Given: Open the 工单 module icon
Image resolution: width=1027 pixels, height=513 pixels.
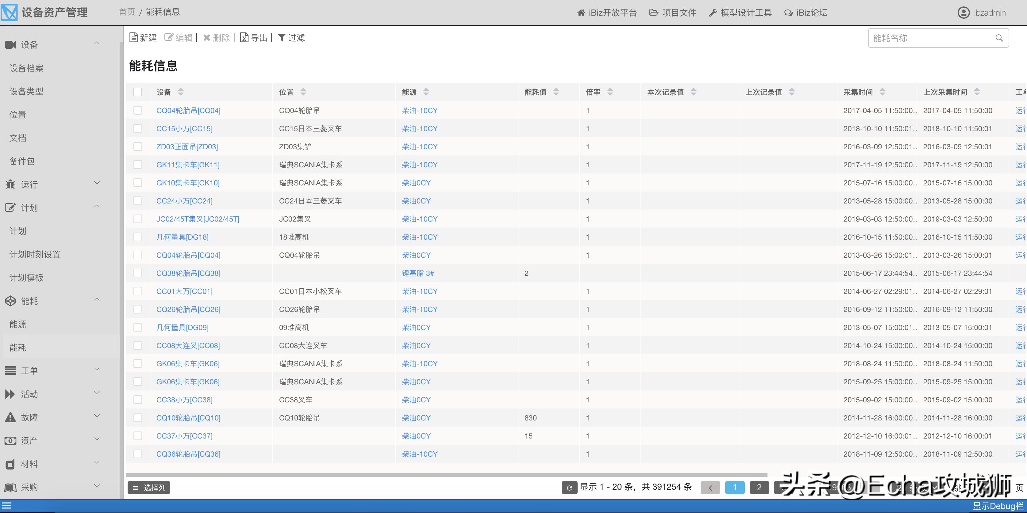Looking at the screenshot, I should 11,370.
